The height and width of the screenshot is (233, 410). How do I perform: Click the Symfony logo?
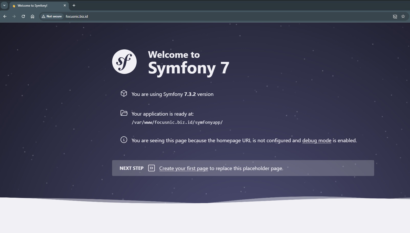coord(124,62)
